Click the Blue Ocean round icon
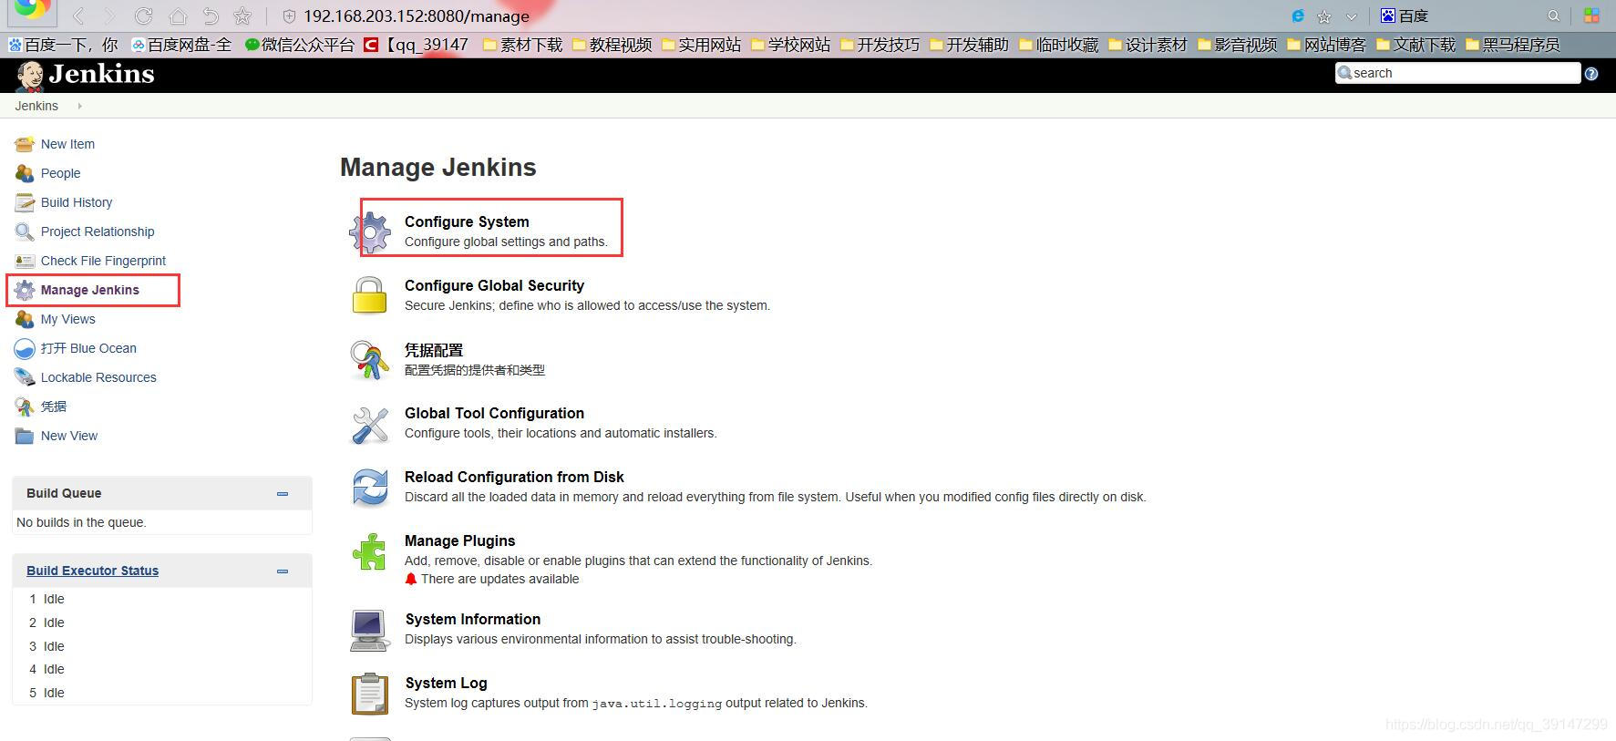The width and height of the screenshot is (1616, 741). tap(25, 348)
